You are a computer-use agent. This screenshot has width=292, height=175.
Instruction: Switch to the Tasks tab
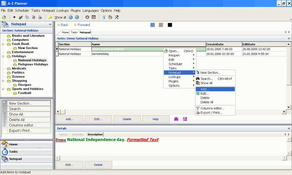(x=74, y=32)
